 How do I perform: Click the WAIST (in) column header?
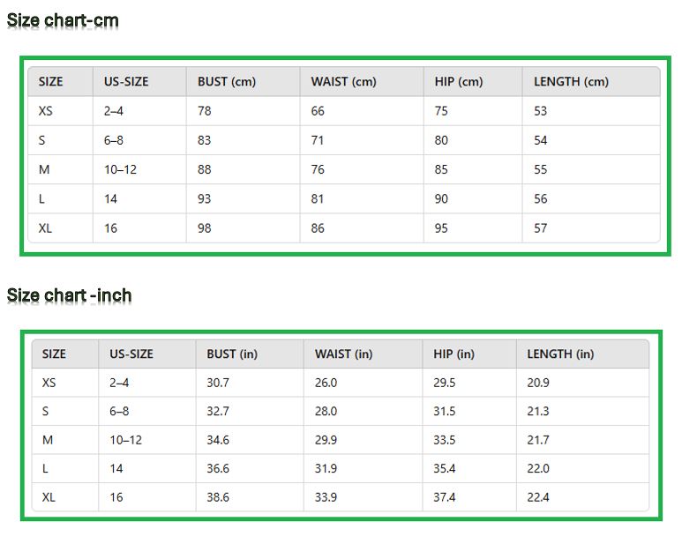point(343,354)
